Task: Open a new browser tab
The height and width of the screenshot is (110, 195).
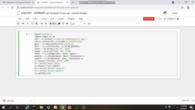Action: [73, 2]
